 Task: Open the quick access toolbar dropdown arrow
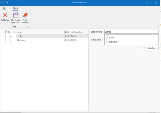(x=7, y=2)
